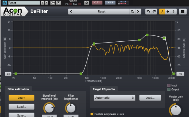Toggle the plugin power bypass button
Image resolution: width=189 pixels, height=117 pixels.
point(5,3)
